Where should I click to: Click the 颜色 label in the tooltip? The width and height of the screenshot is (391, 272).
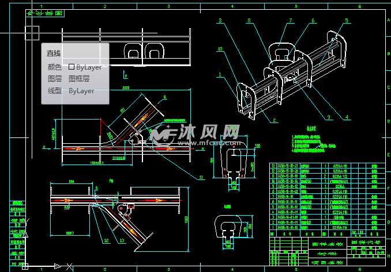55,67
